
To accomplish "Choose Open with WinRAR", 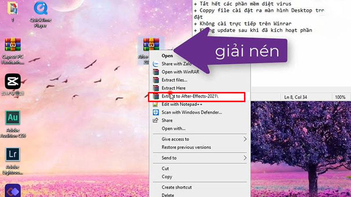I will click(x=180, y=72).
